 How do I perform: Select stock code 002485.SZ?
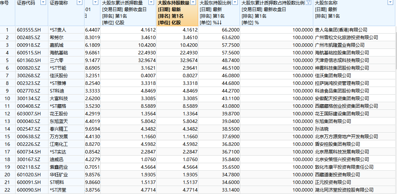click(29, 37)
